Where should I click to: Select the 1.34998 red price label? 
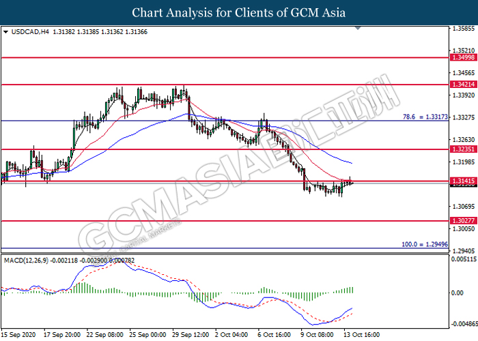pos(464,57)
